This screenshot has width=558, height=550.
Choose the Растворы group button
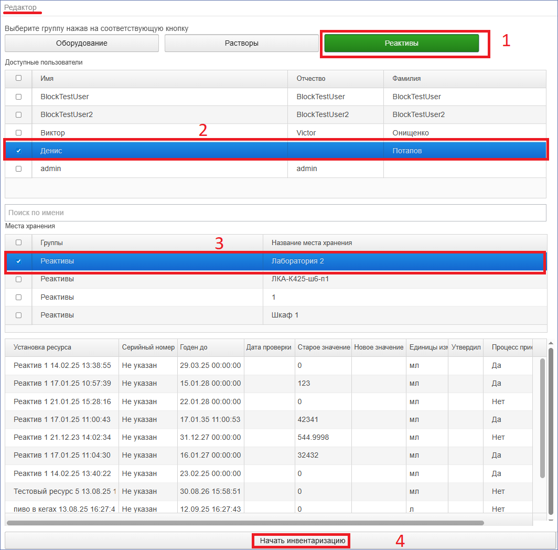click(x=242, y=43)
